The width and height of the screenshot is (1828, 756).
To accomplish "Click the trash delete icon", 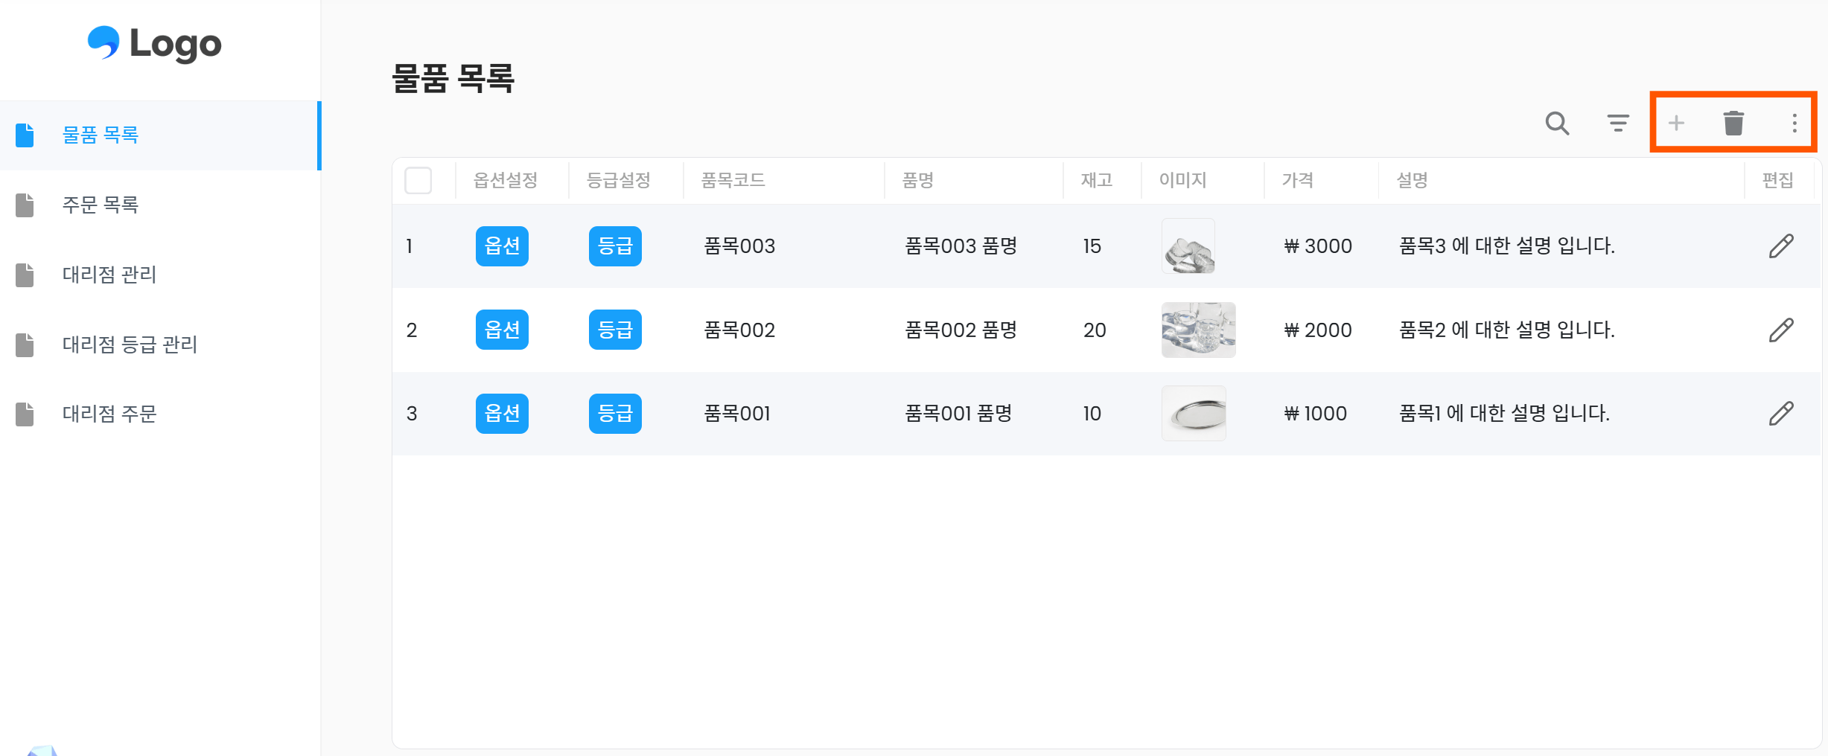I will click(x=1735, y=124).
